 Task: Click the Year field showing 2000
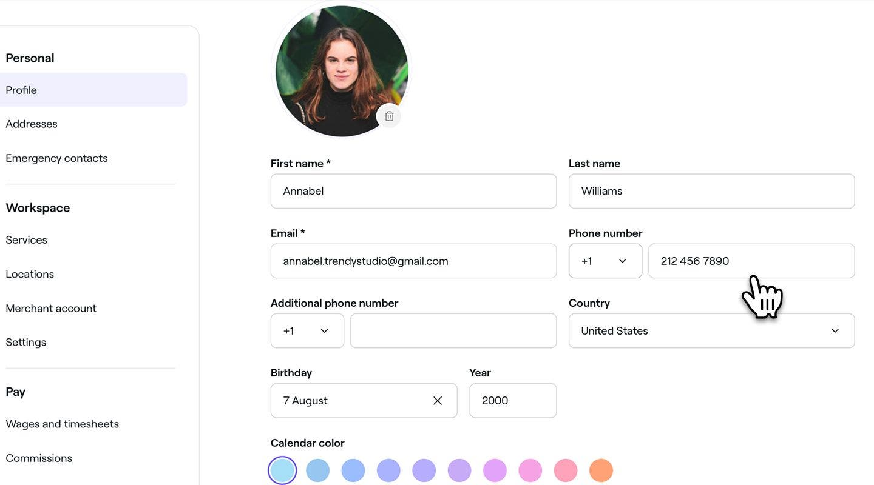[513, 401]
